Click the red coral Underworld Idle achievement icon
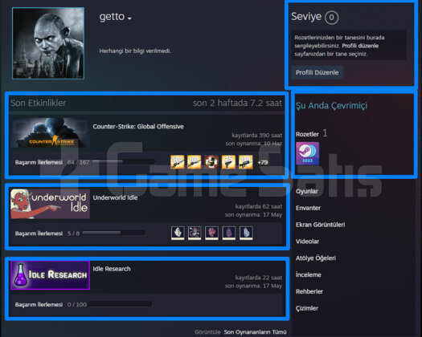Viewport: 422px width, 337px height. [211, 233]
